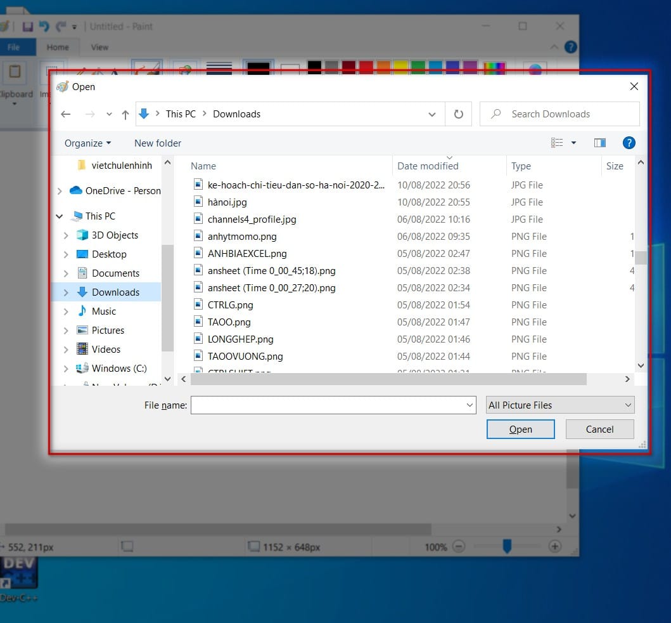Navigate back using the left arrow icon
Image resolution: width=671 pixels, height=623 pixels.
click(66, 114)
